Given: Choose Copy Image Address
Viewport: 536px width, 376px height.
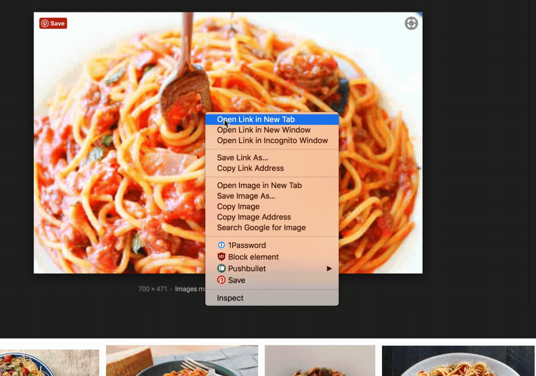Looking at the screenshot, I should coord(272,217).
